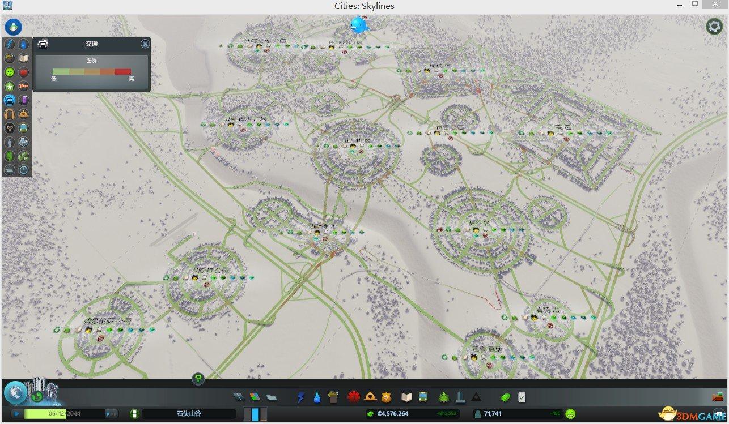Activate the bulldozer tool
729x424 pixels.
pos(718,397)
